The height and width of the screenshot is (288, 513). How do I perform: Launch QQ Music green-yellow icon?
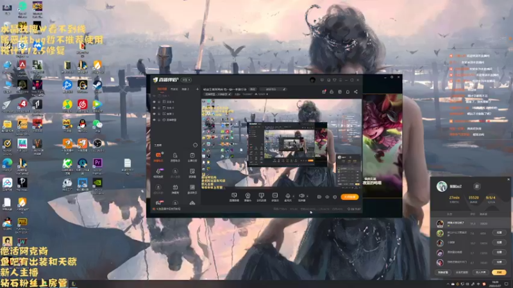[x=67, y=104]
